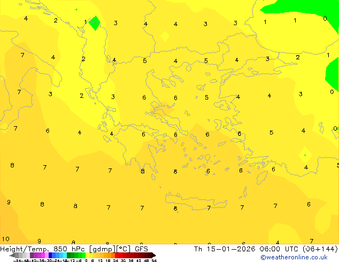The height and width of the screenshot is (262, 339).
Task: Pick the cyan legend swatch
Action: click(65, 255)
